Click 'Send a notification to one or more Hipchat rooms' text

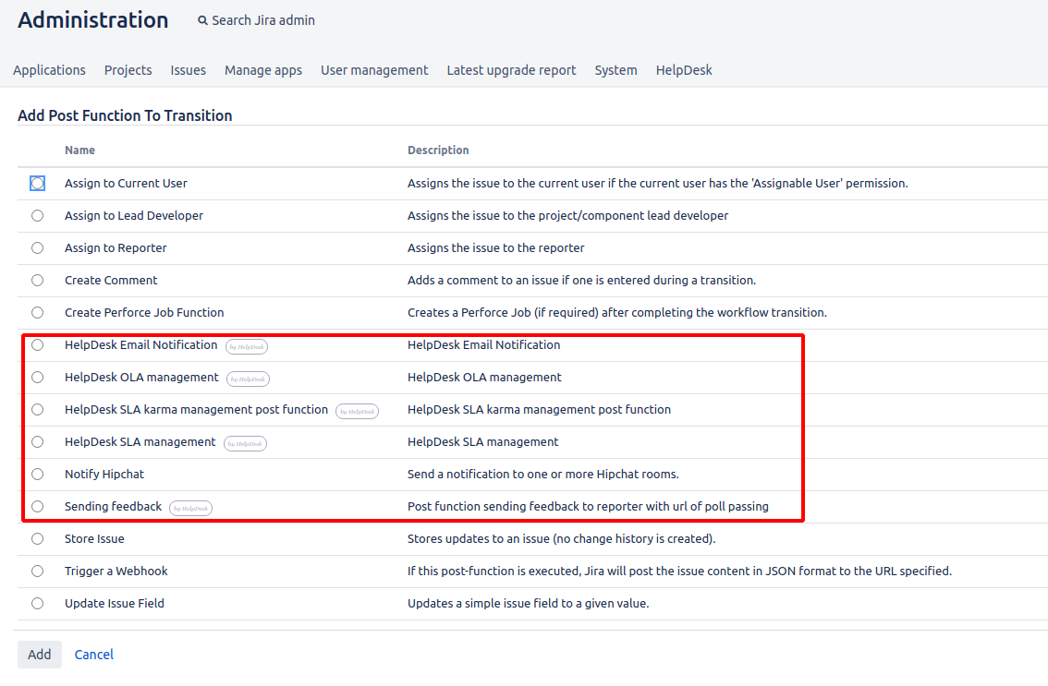(543, 475)
